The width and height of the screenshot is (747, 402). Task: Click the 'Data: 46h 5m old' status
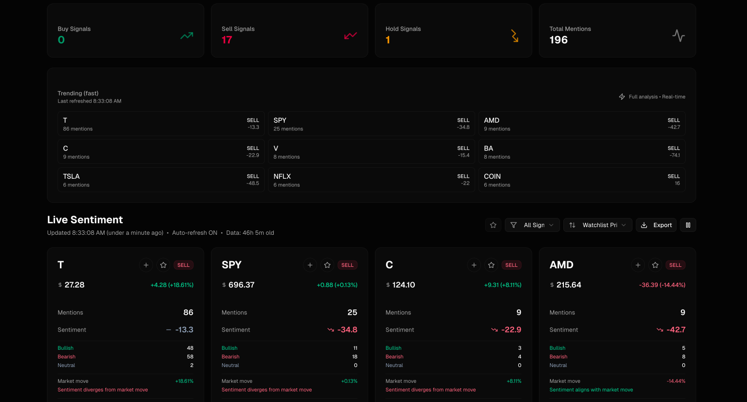tap(250, 233)
